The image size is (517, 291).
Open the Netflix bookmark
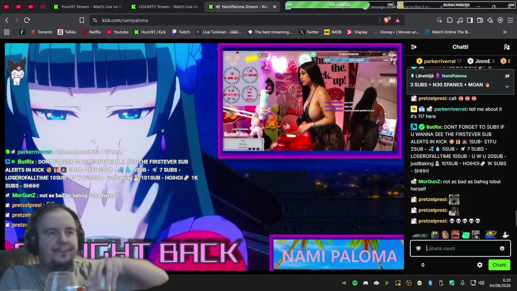click(x=91, y=32)
